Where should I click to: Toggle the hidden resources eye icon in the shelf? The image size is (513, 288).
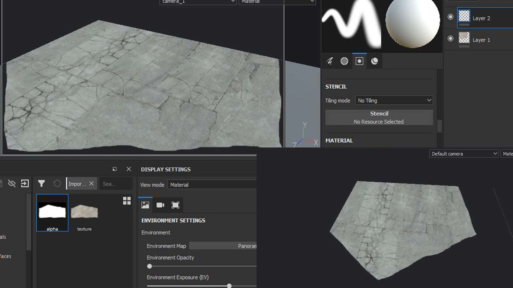(12, 183)
